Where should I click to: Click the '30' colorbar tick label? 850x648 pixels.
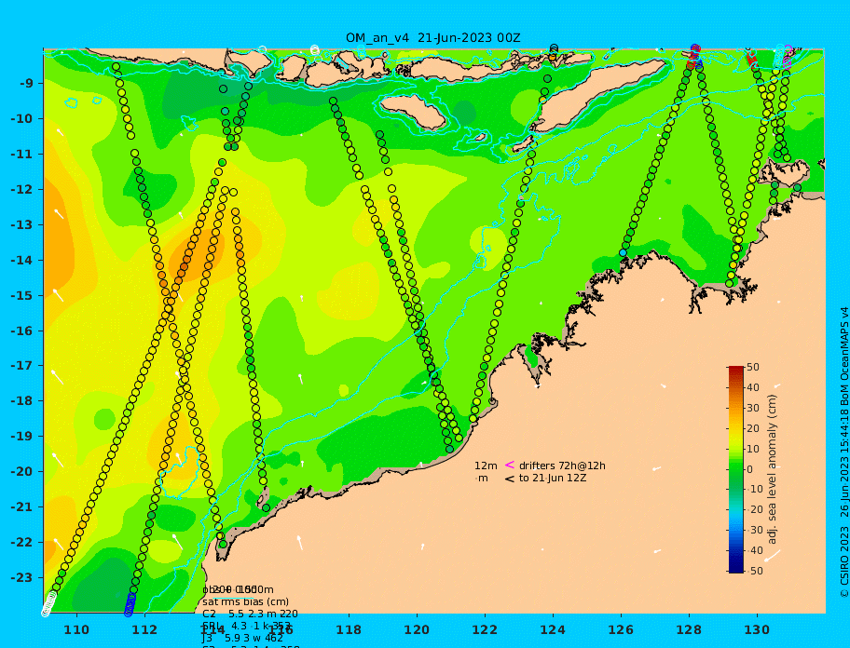pos(753,408)
